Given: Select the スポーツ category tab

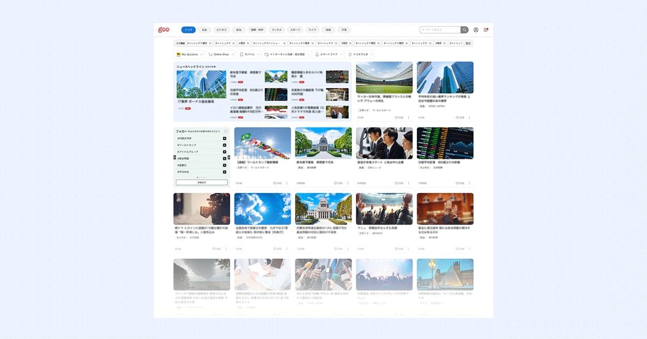Looking at the screenshot, I should [x=294, y=30].
